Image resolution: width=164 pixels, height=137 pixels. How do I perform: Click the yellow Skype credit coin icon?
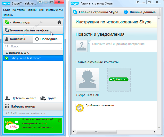pyautogui.click(x=80, y=108)
